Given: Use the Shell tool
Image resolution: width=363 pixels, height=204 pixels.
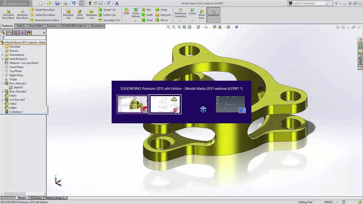Looking at the screenshot, I should tap(147, 20).
